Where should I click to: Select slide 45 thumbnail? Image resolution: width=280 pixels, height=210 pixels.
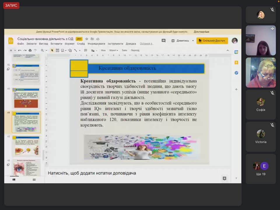[26, 146]
